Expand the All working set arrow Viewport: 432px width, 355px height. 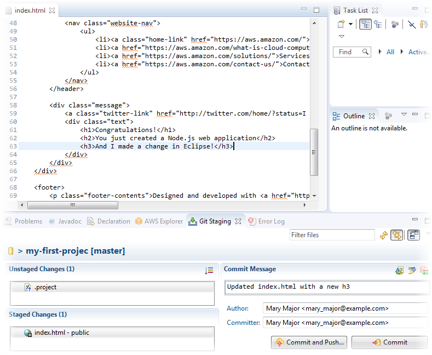pyautogui.click(x=380, y=52)
